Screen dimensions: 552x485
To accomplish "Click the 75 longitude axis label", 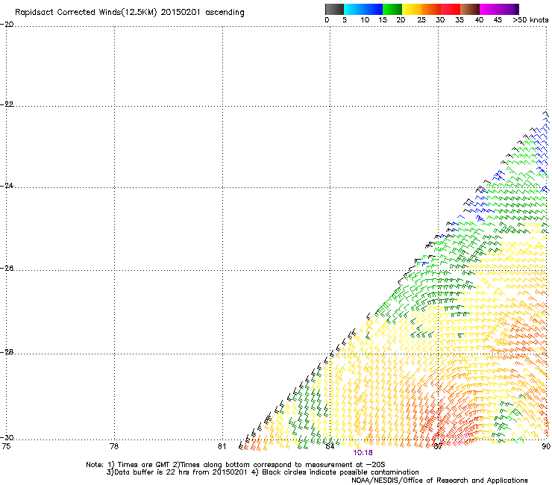I will 6,446.
